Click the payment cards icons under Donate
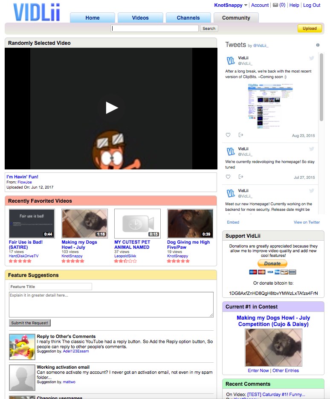This screenshot has width=330, height=399. [x=272, y=272]
